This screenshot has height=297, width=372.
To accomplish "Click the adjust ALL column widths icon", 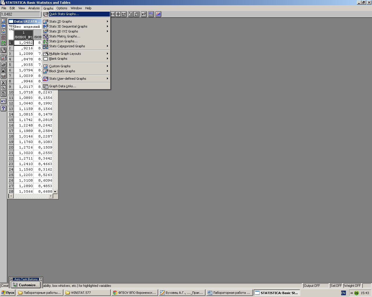I will coord(124,14).
